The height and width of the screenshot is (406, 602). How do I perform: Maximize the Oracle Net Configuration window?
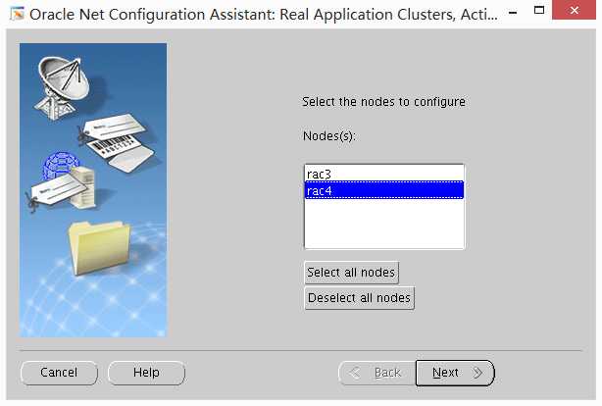coord(539,11)
